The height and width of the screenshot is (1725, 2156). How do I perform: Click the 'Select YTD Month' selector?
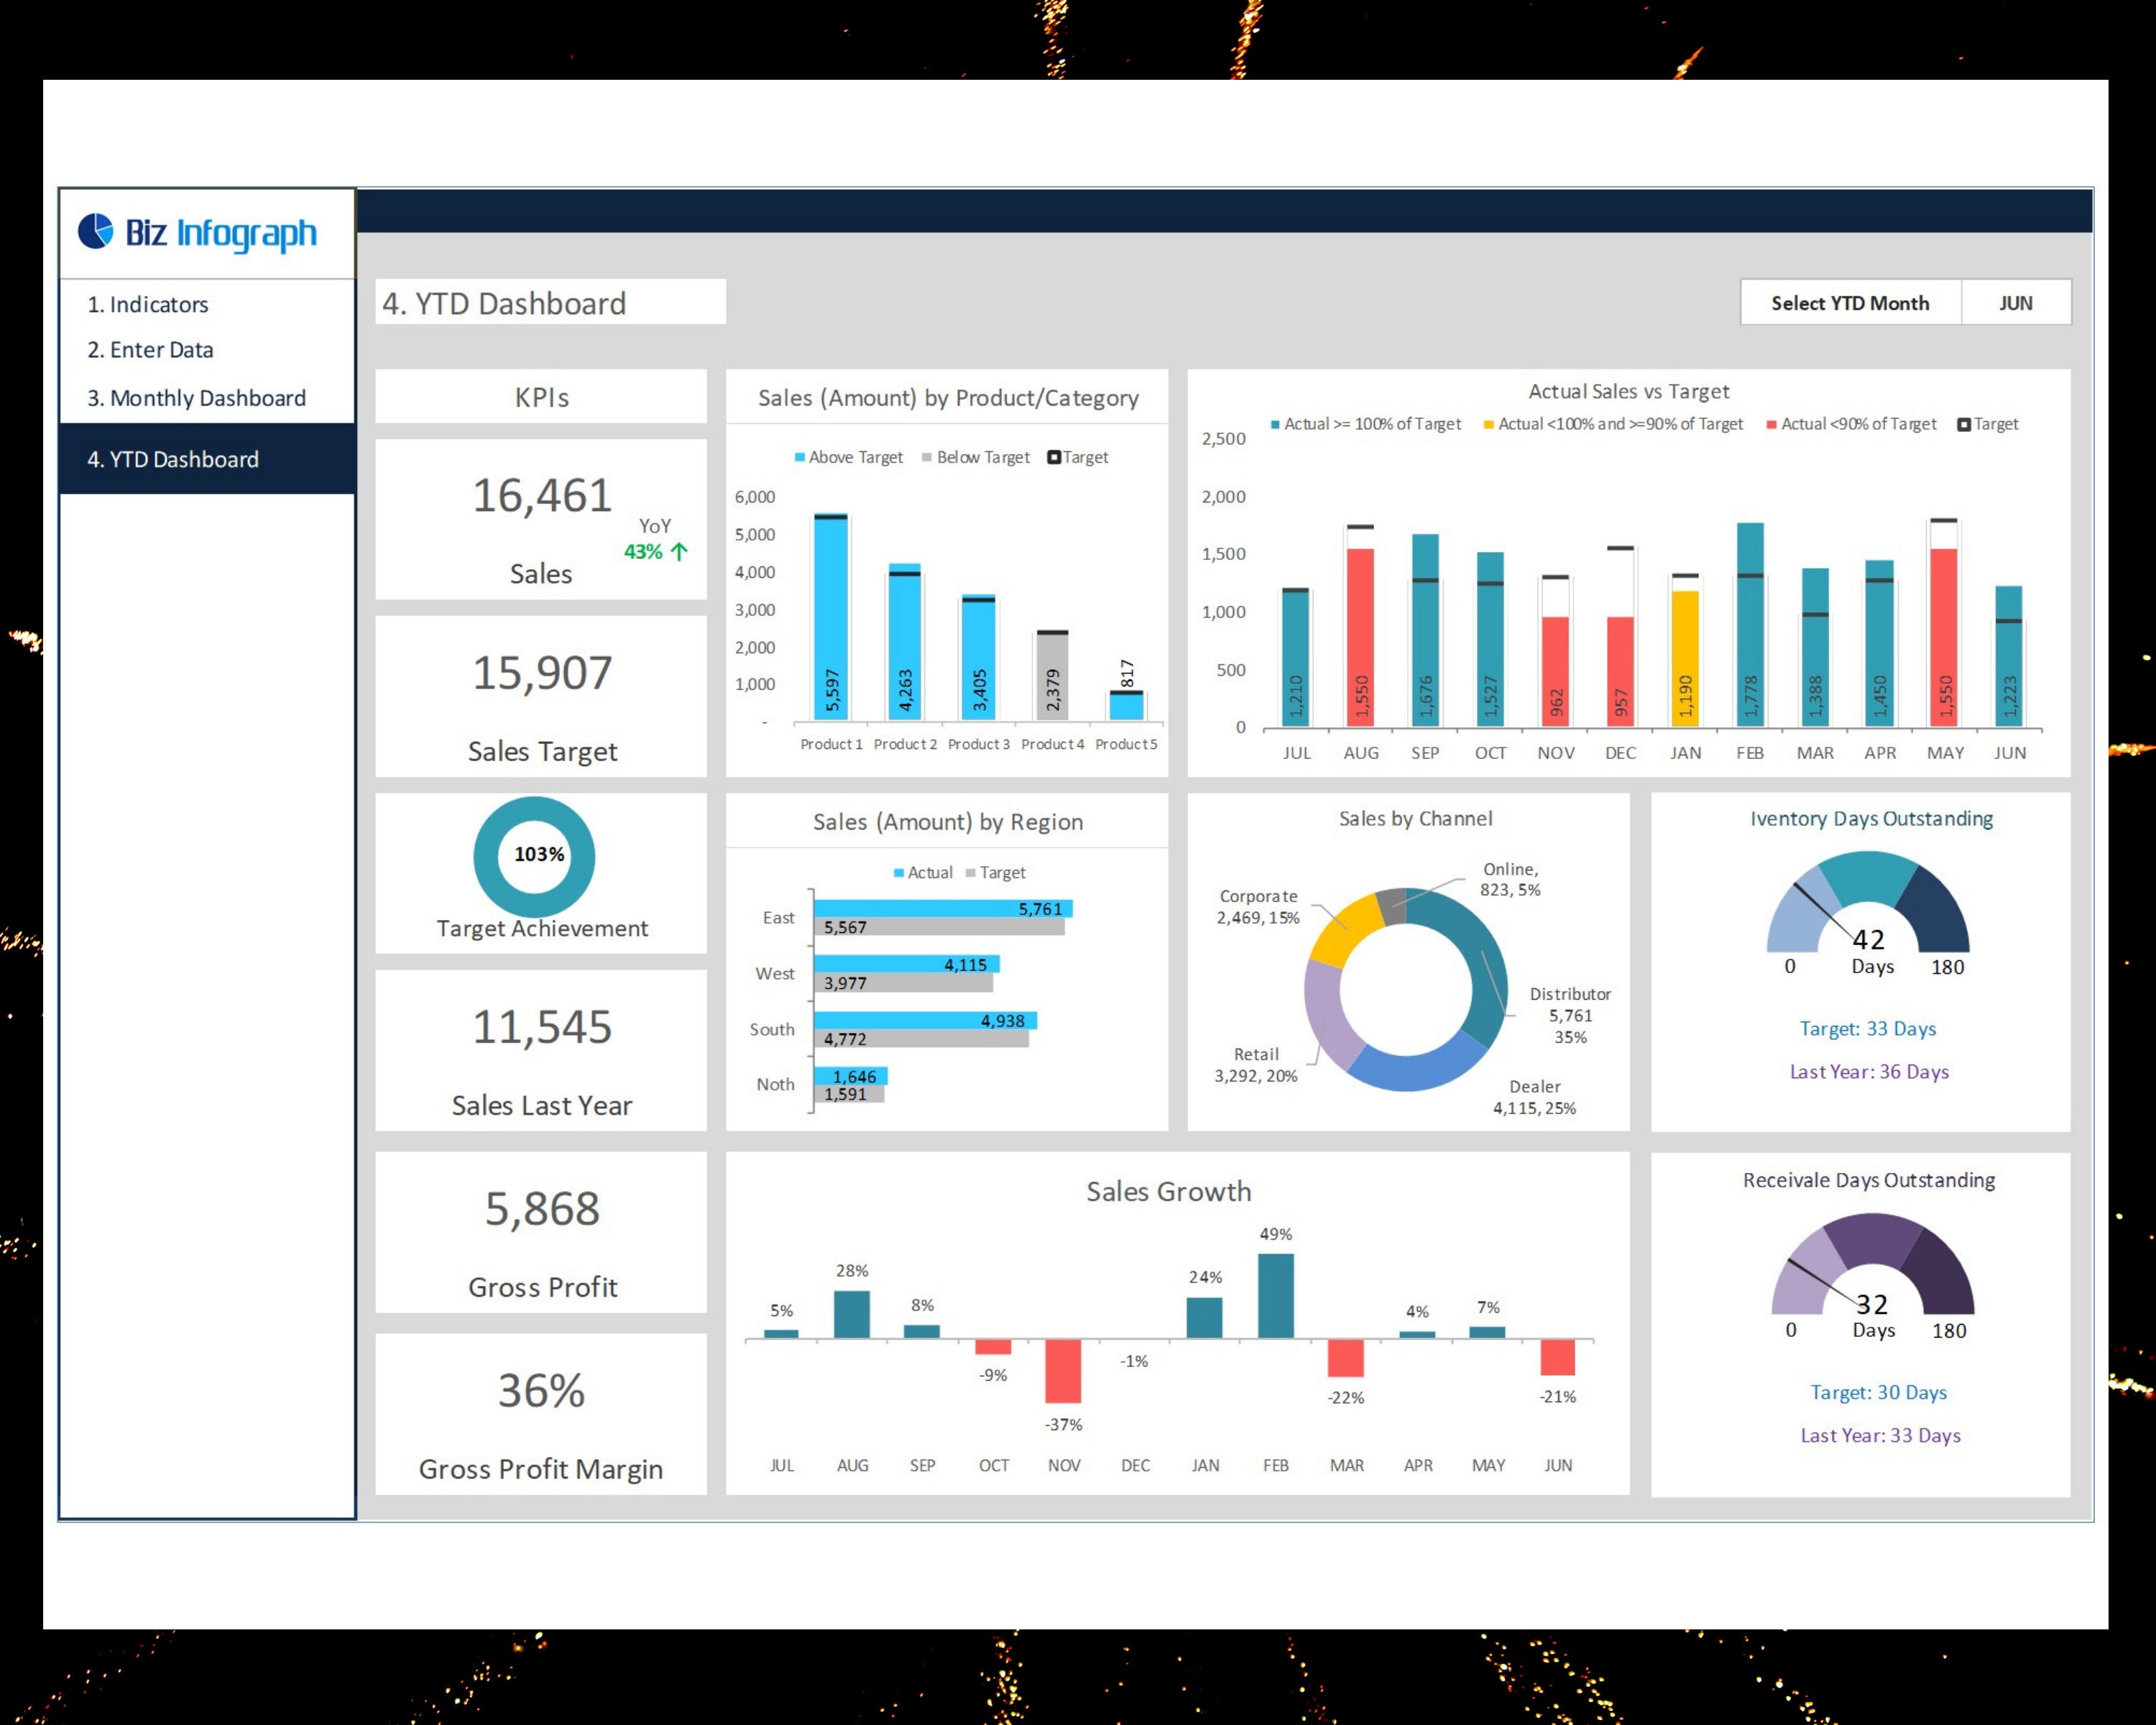click(1849, 303)
